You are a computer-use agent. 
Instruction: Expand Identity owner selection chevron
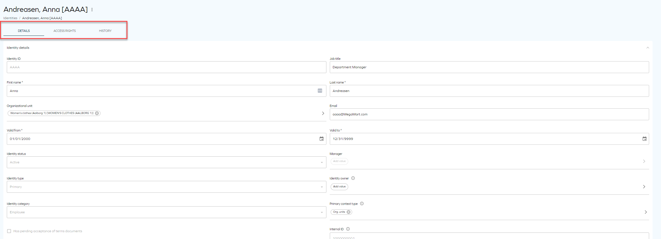click(x=644, y=187)
